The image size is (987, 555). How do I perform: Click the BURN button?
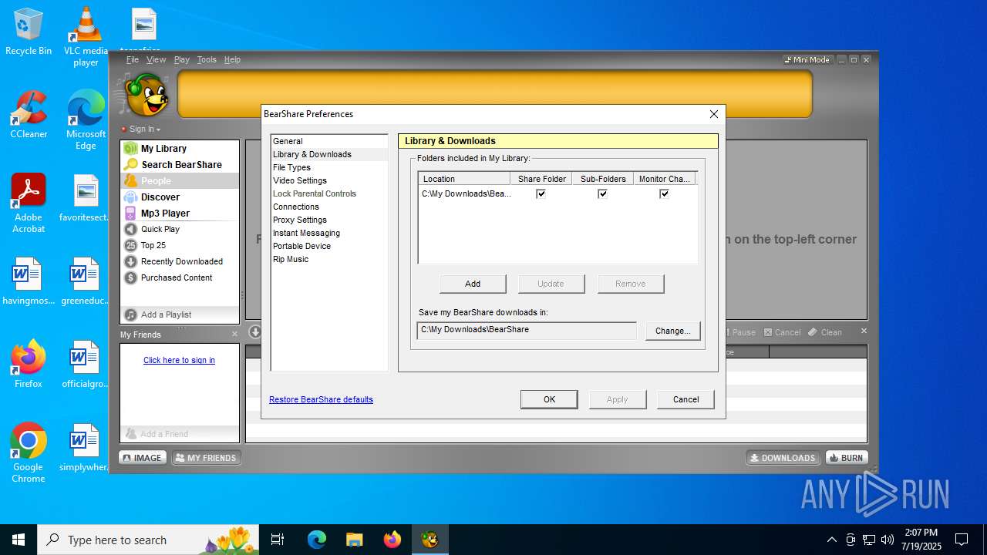pyautogui.click(x=846, y=458)
